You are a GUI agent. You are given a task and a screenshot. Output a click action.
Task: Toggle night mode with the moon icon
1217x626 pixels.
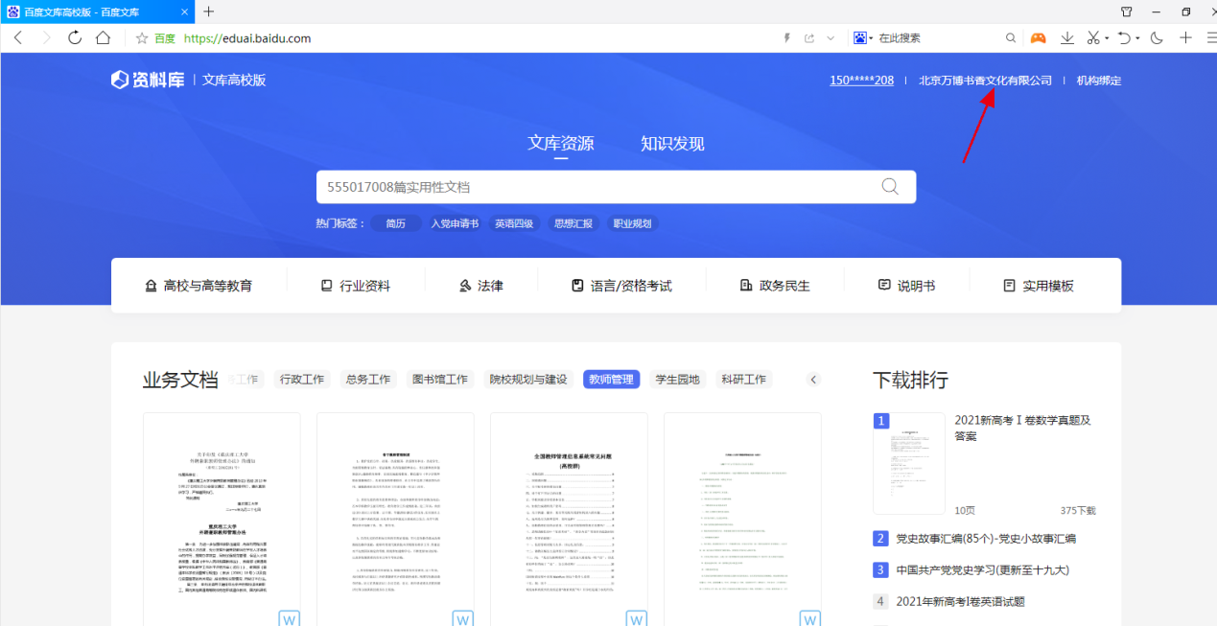point(1157,38)
